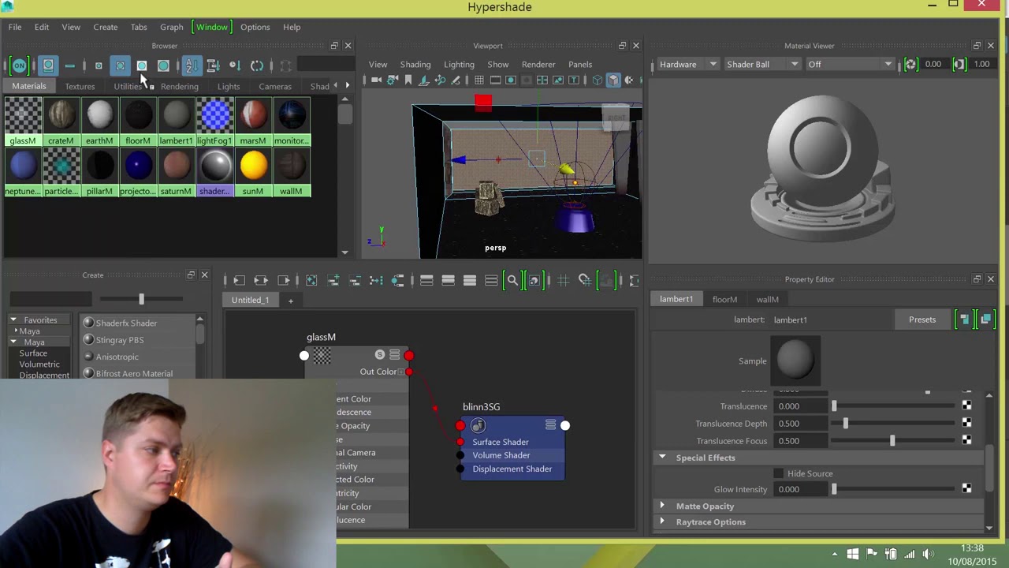Click the sort by name A-Z icon
Image resolution: width=1009 pixels, height=568 pixels.
(x=192, y=65)
